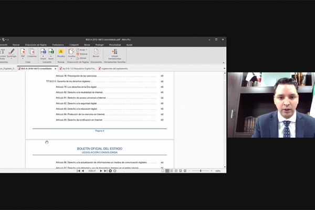Switch to facing continuous grid view
The width and height of the screenshot is (315, 210).
coord(176,171)
